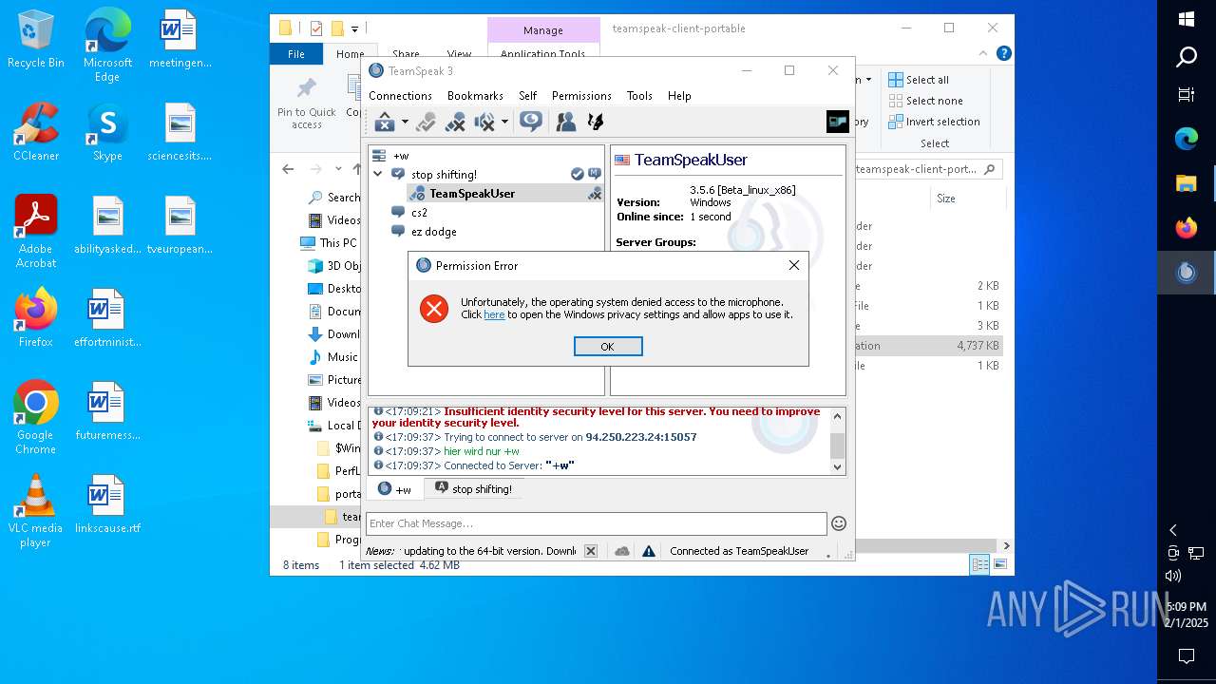Viewport: 1216px width, 684px height.
Task: Open the Tools menu in TeamSpeak
Action: [x=639, y=96]
